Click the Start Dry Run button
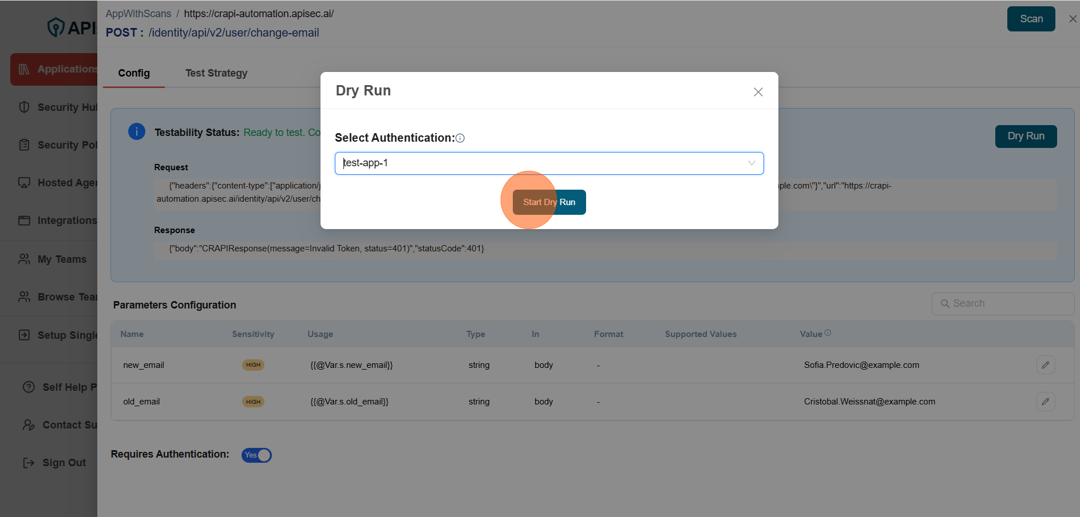This screenshot has width=1080, height=517. [549, 202]
